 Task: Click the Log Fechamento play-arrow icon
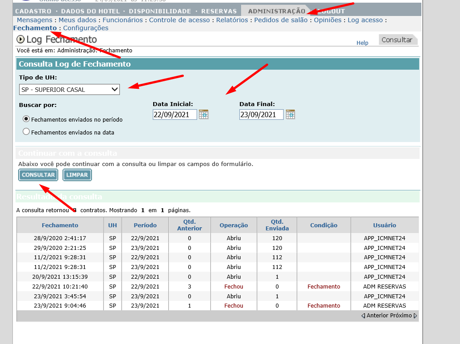pyautogui.click(x=20, y=40)
